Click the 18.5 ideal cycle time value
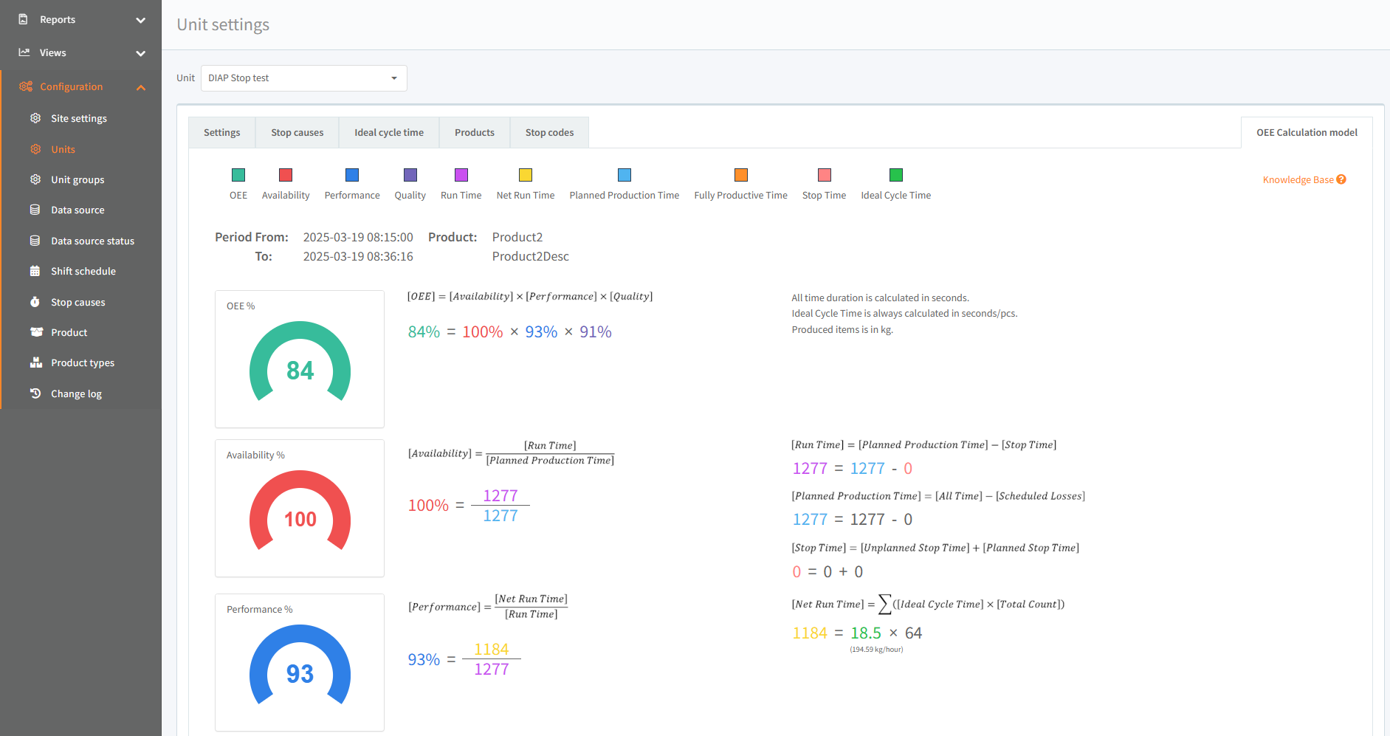 click(866, 633)
